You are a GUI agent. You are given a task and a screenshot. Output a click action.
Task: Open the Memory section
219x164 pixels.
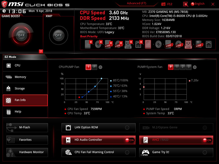[x=25, y=77]
